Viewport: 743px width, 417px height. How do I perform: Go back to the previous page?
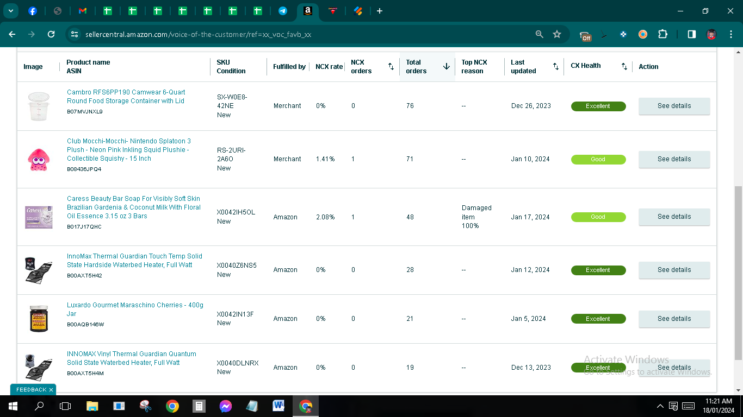(12, 34)
